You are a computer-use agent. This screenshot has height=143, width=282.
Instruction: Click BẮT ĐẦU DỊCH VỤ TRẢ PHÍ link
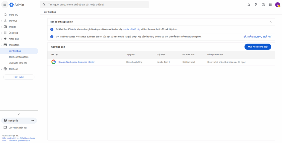coord(257,37)
